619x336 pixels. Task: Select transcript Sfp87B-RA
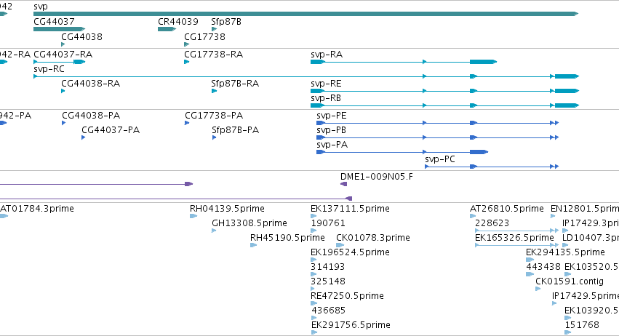pyautogui.click(x=235, y=84)
